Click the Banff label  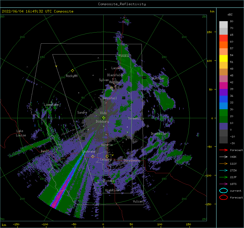[45, 151]
